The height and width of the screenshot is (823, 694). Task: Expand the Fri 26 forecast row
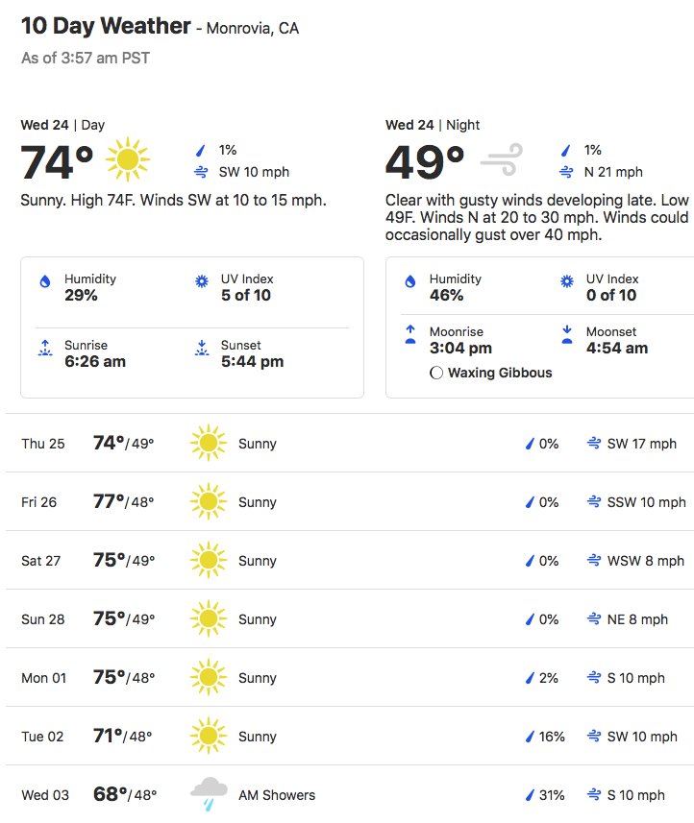coord(350,502)
